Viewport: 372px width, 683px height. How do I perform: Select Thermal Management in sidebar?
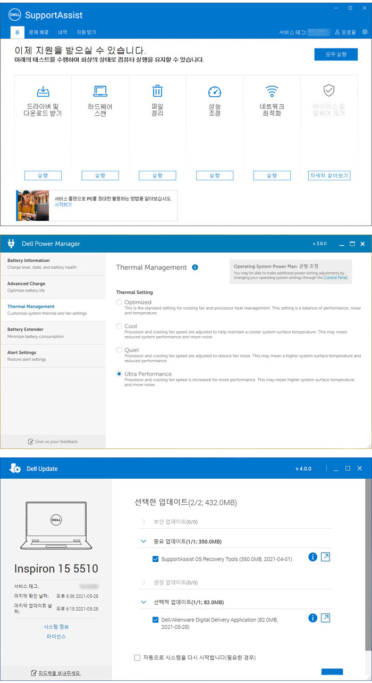click(53, 310)
